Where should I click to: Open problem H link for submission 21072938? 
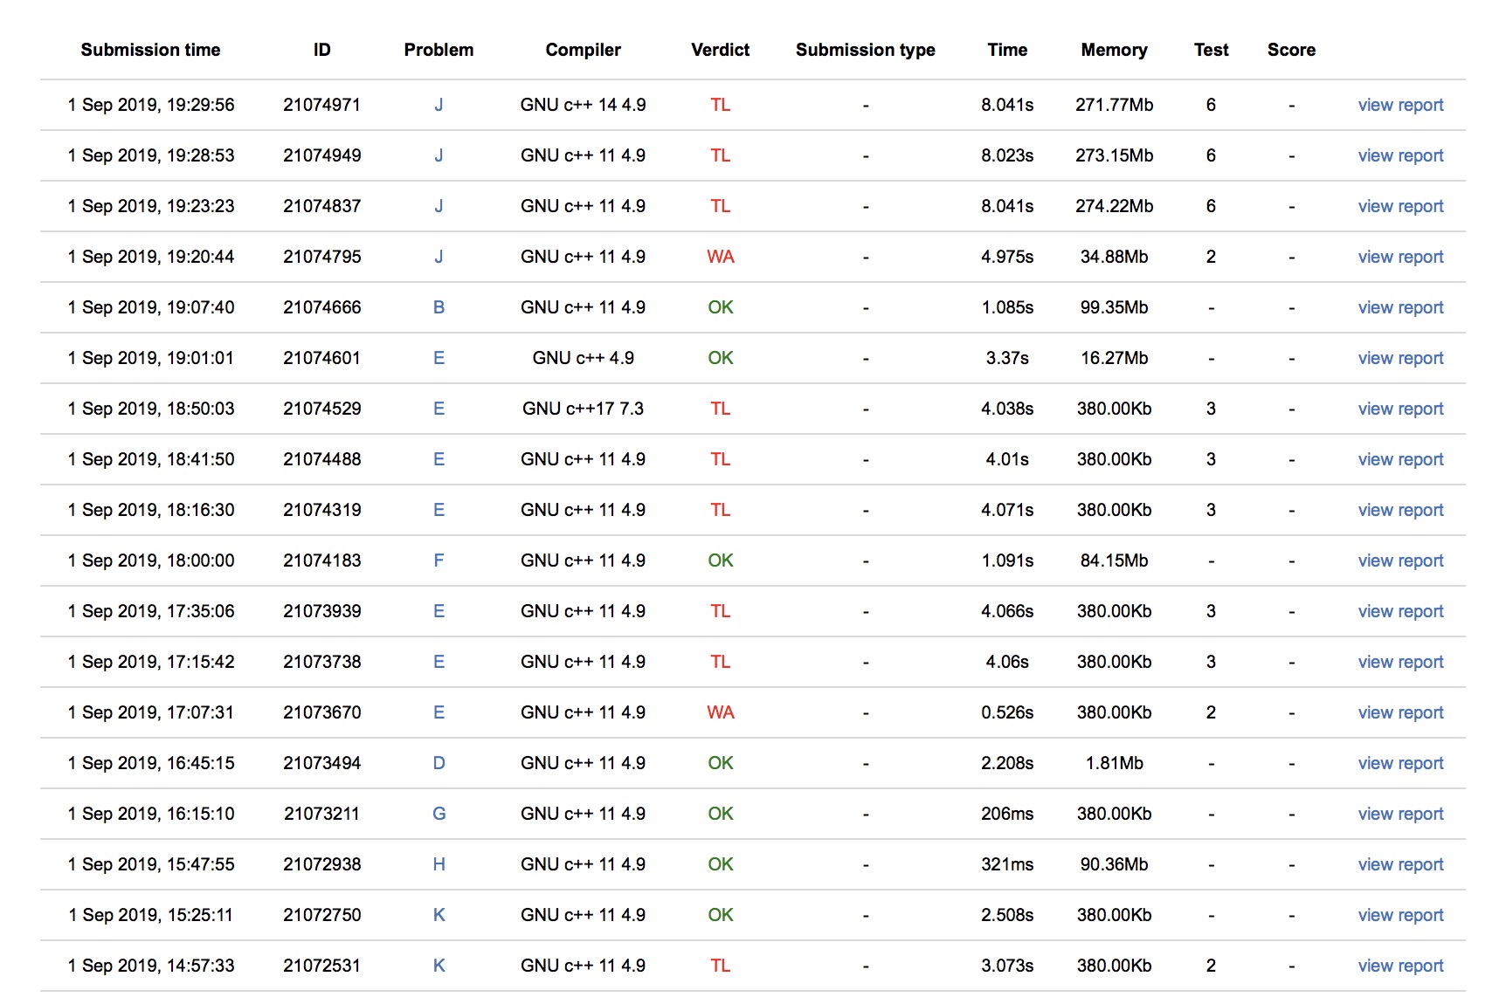click(x=439, y=864)
